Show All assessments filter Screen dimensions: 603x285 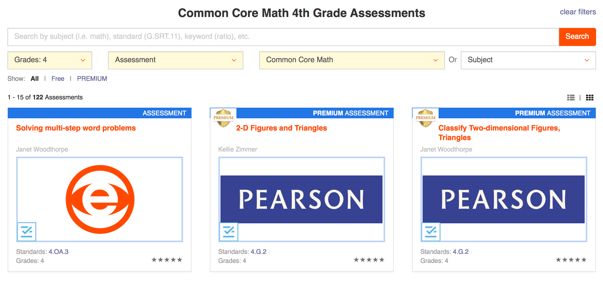tap(35, 79)
